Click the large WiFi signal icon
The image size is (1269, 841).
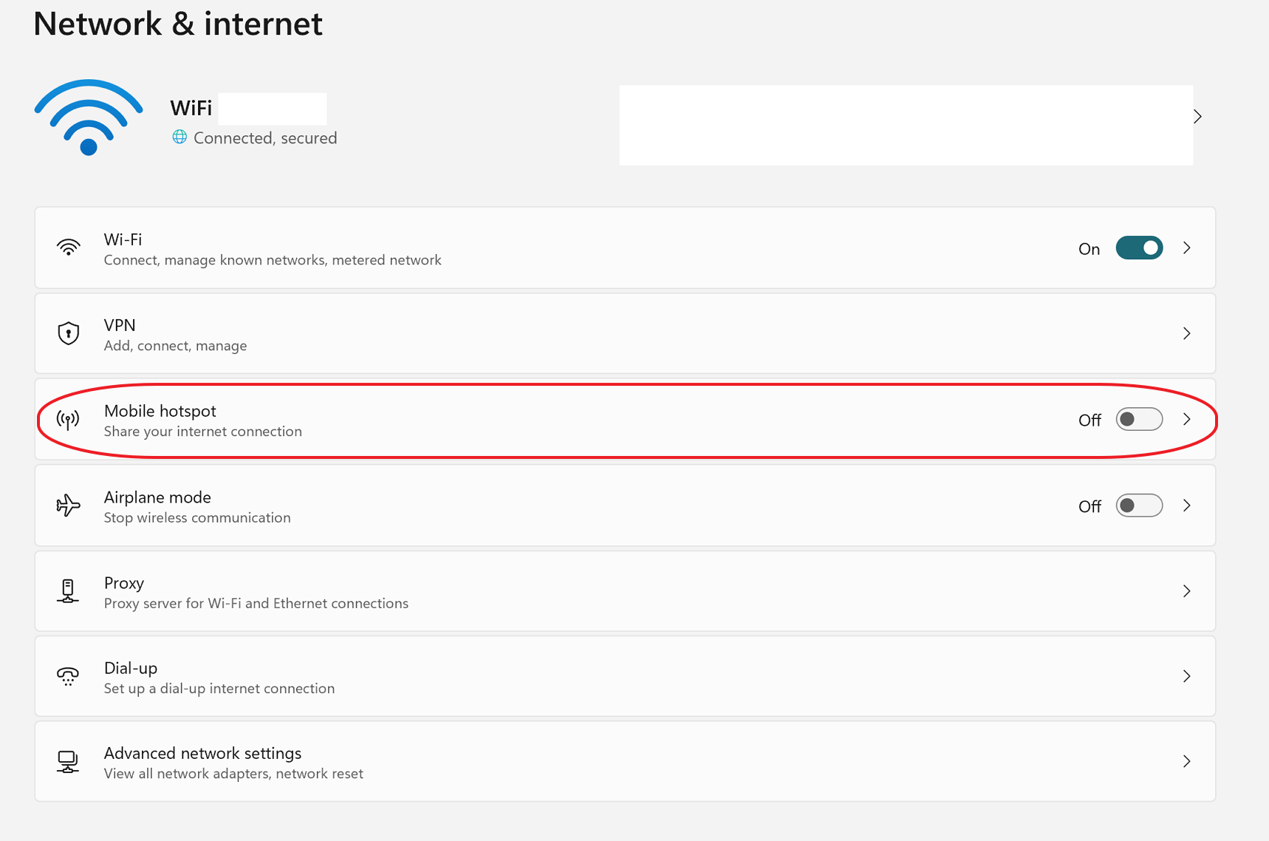pos(89,118)
